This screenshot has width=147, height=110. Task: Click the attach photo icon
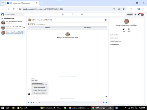pyautogui.click(x=31, y=102)
